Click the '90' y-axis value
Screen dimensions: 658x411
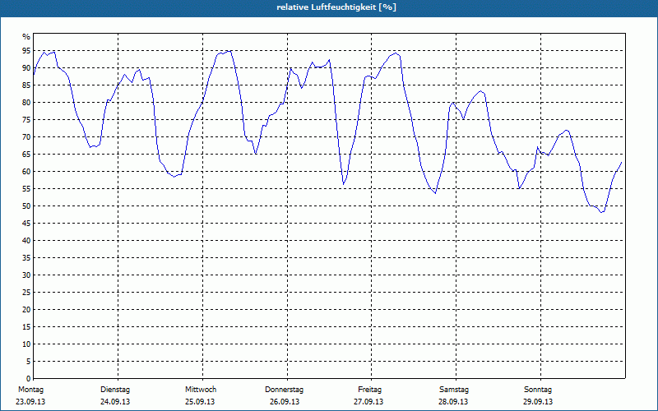(26, 68)
